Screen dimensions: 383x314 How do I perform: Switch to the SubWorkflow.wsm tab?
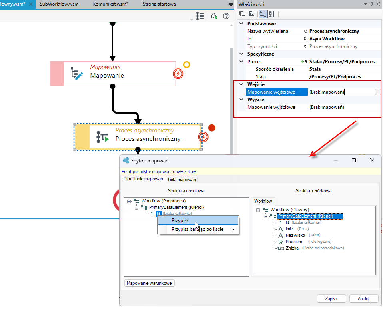pos(59,4)
